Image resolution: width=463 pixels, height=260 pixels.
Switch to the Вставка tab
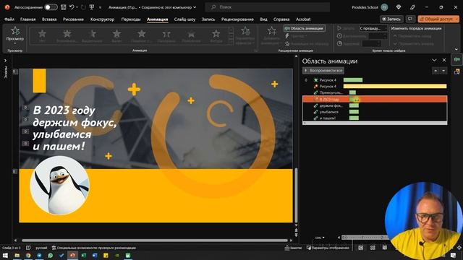coord(49,19)
